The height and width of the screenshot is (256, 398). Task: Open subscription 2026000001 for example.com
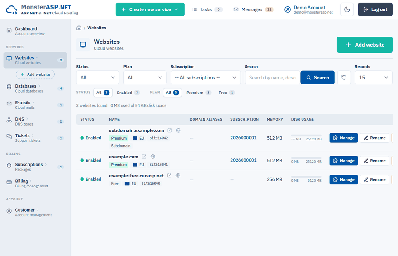243,160
